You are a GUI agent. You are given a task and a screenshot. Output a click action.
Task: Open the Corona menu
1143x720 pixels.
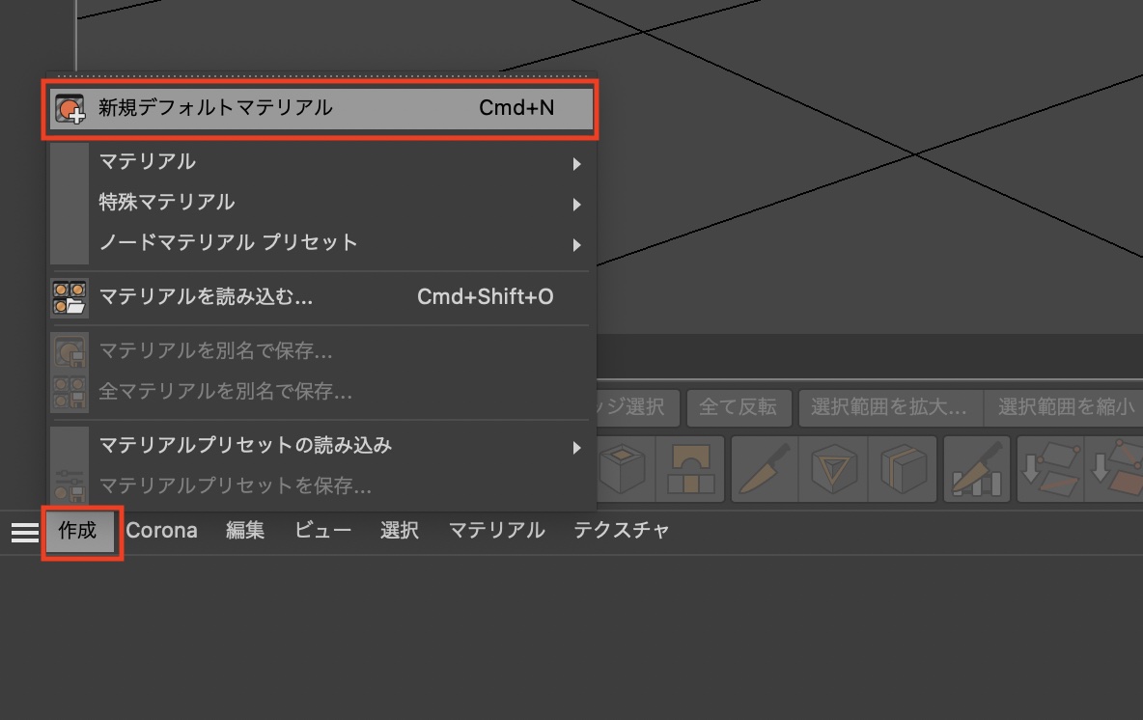pos(161,531)
